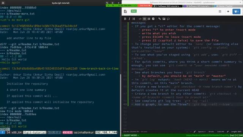Click the 'A short one line summary' text
Viewport: 243px width, 137px height.
[26, 90]
